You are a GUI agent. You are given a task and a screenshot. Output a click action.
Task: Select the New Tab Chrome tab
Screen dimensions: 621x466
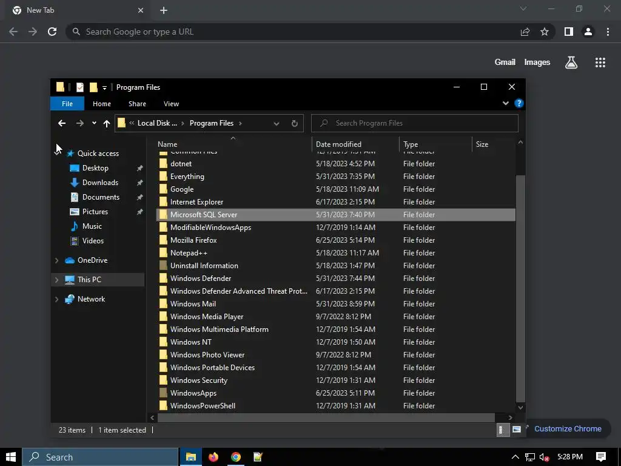(78, 10)
